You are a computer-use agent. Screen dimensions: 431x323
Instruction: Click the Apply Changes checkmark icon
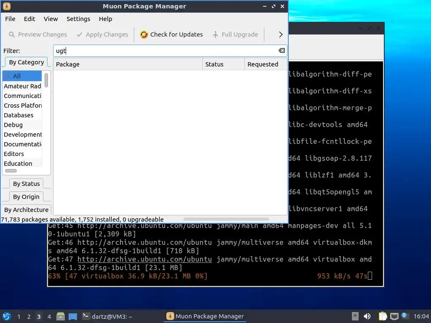point(80,34)
